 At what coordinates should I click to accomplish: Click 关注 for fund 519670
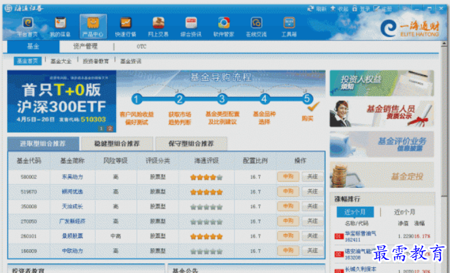click(313, 192)
